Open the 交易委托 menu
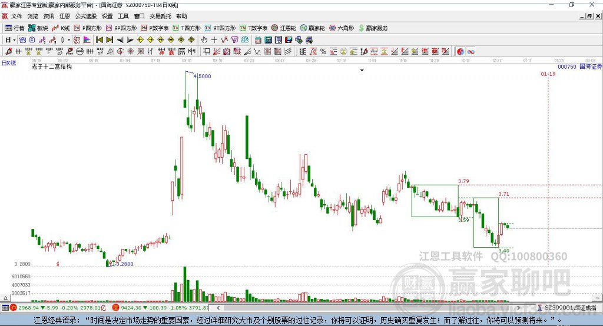 tap(160, 16)
